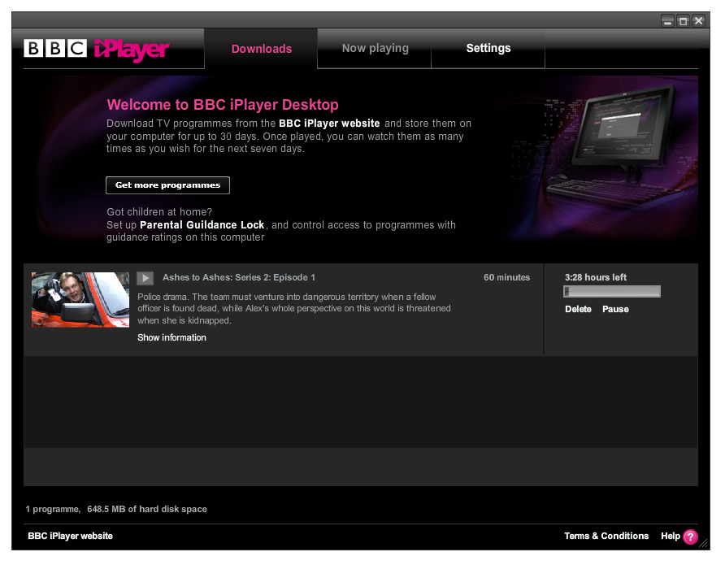Pause the Ashes to Ashes download
This screenshot has width=725, height=565.
615,309
